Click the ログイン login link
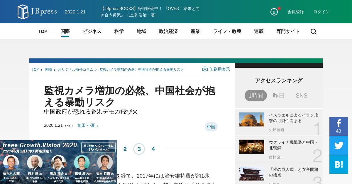This screenshot has height=184, width=352. click(321, 12)
